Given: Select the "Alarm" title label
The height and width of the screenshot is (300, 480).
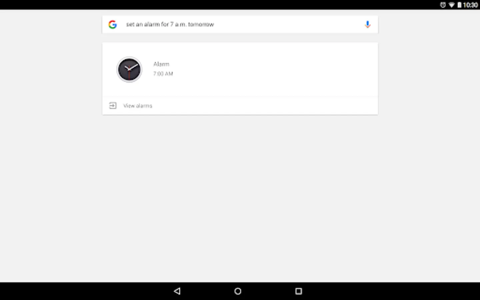Looking at the screenshot, I should (x=161, y=64).
